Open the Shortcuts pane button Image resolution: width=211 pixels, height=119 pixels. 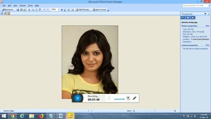8,10
